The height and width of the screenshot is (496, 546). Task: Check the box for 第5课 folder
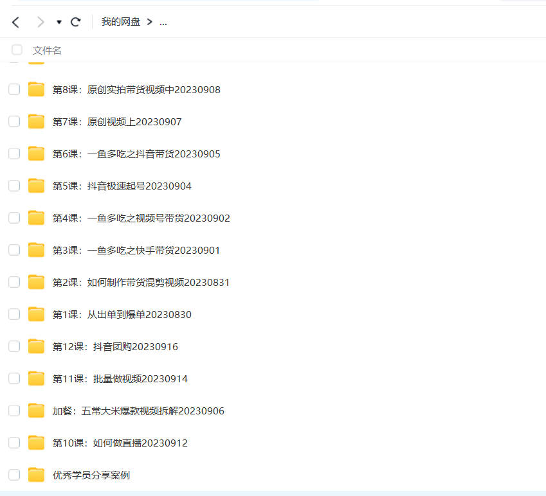click(x=14, y=186)
